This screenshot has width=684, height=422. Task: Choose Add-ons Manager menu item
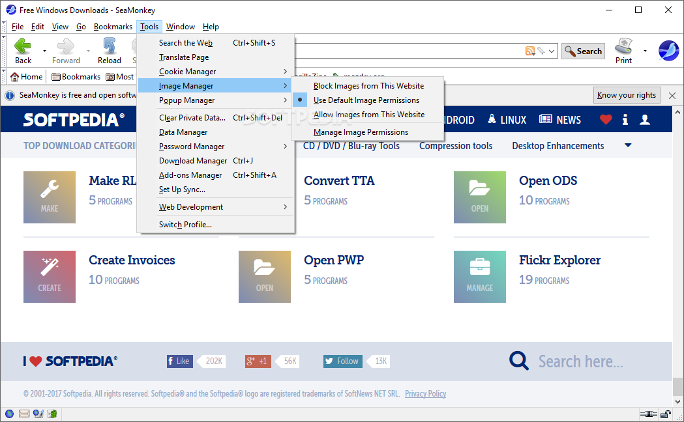[216, 175]
